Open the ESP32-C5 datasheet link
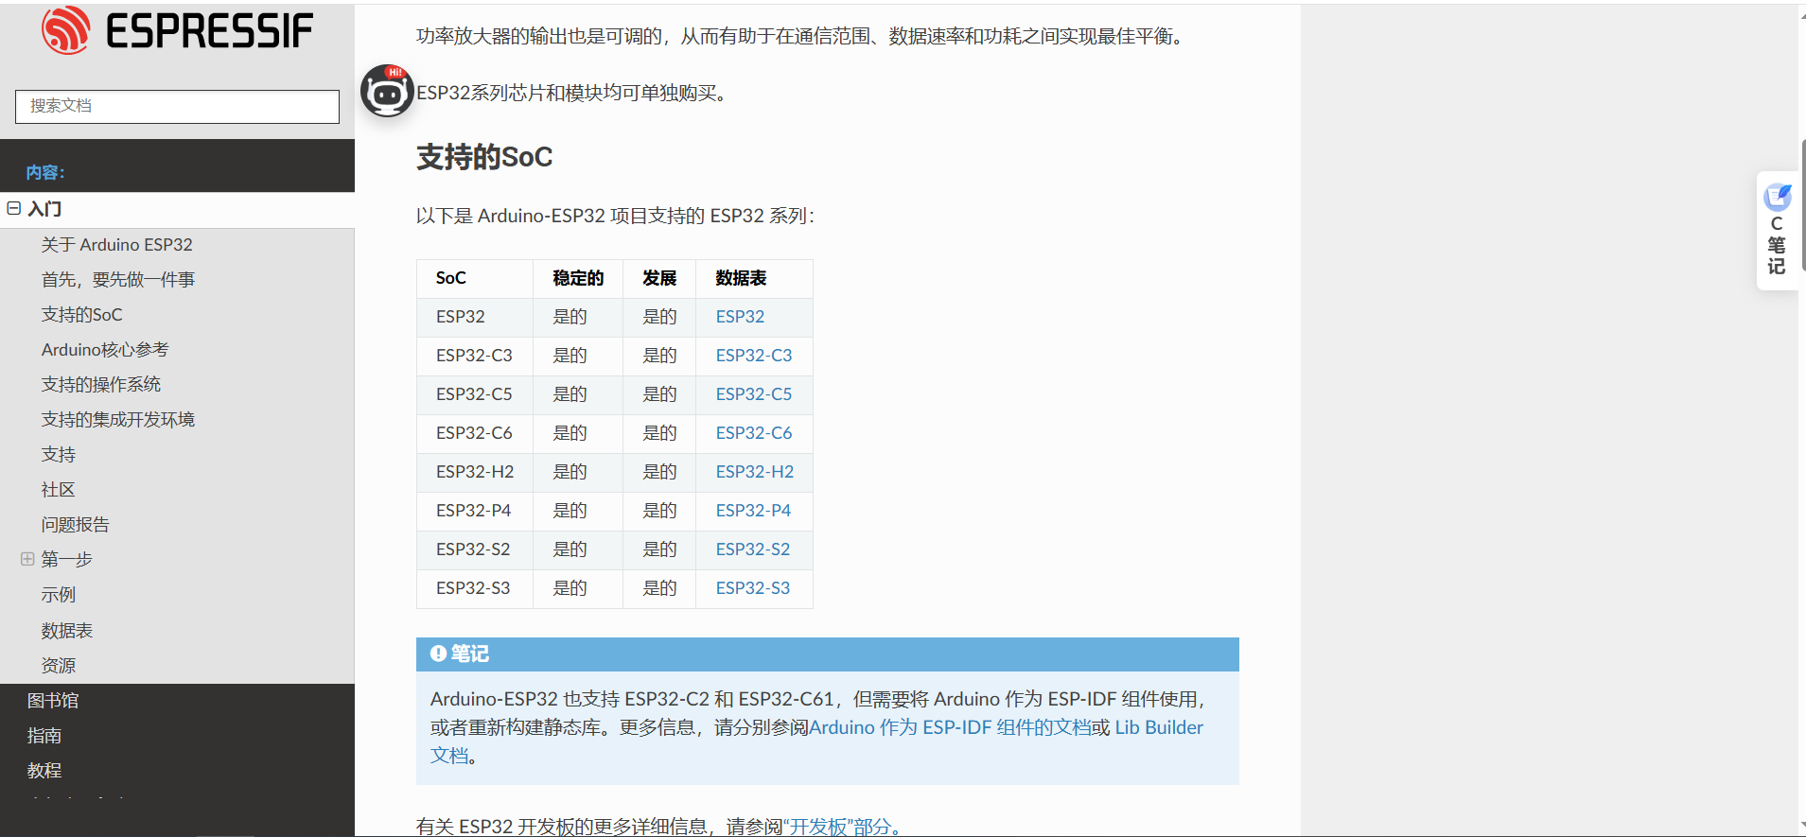Screen dimensions: 1806x837 [x=754, y=394]
